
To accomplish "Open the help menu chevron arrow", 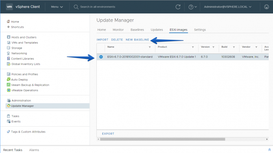I will coord(196,7).
